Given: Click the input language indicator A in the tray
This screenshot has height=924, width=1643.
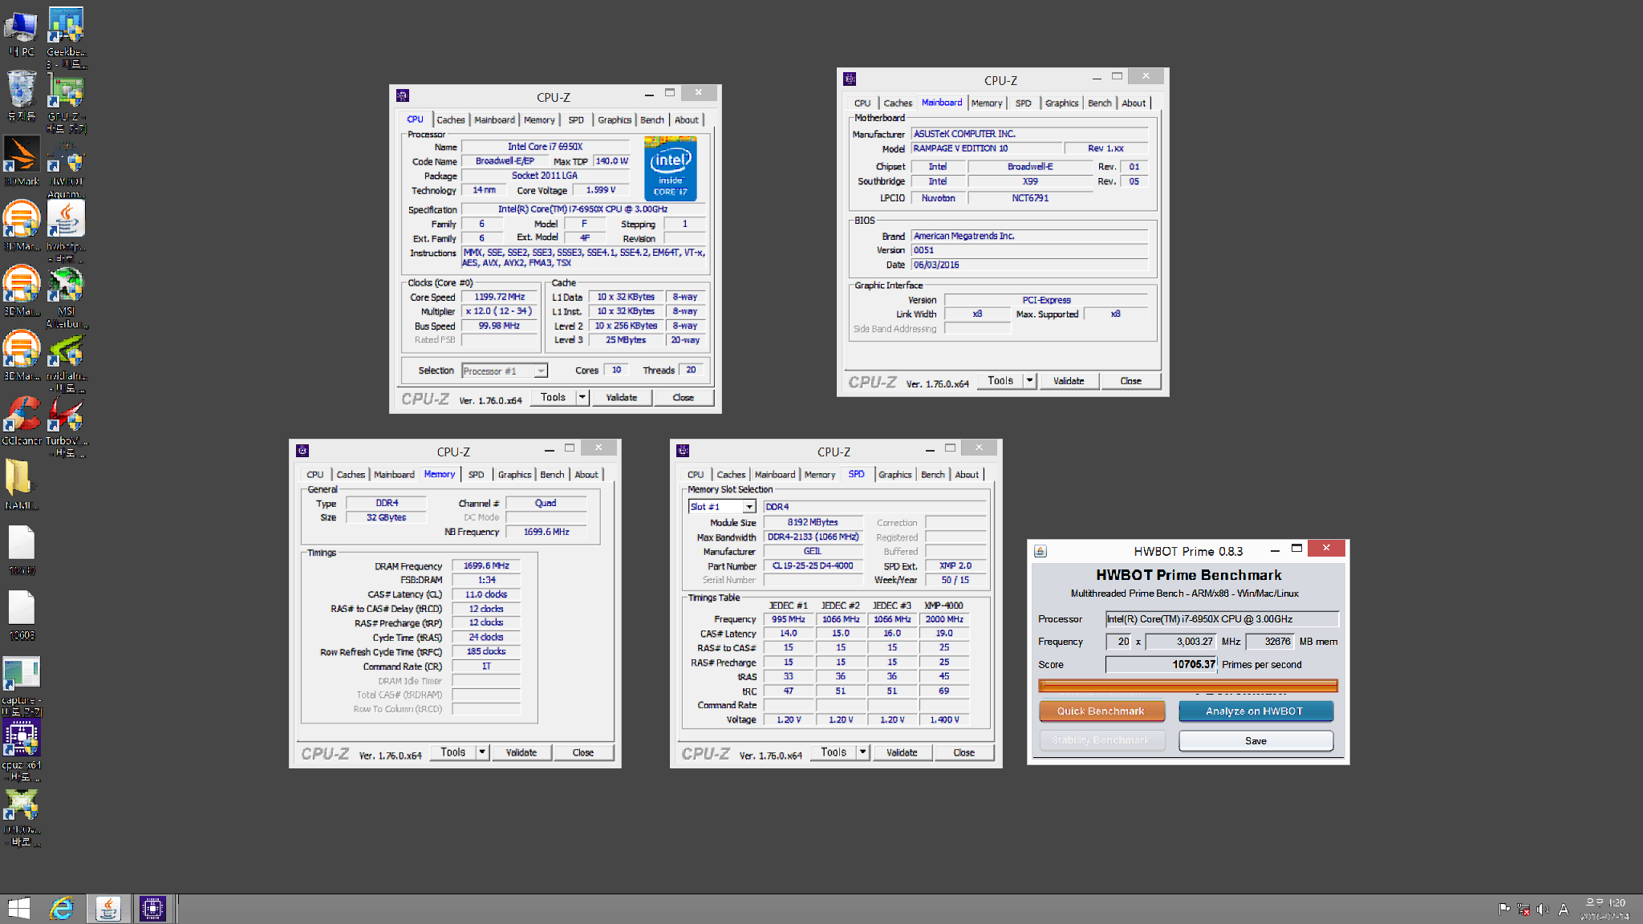Looking at the screenshot, I should tap(1564, 910).
